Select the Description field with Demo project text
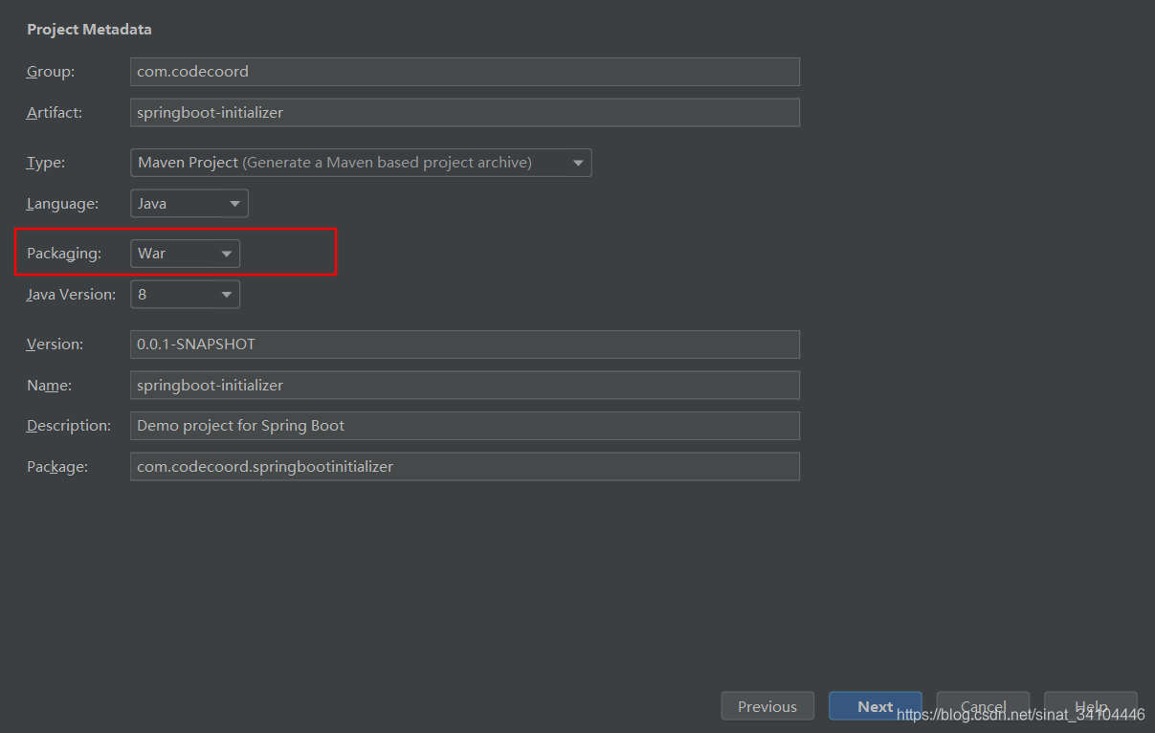This screenshot has width=1155, height=733. pyautogui.click(x=464, y=425)
